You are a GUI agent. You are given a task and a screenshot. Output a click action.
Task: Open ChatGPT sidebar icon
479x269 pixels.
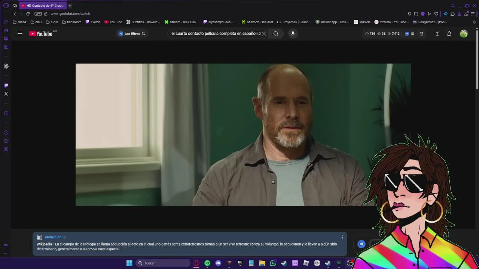pyautogui.click(x=6, y=66)
